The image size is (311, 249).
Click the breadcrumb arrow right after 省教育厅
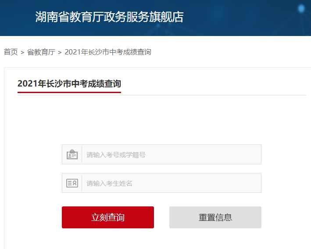pos(60,53)
